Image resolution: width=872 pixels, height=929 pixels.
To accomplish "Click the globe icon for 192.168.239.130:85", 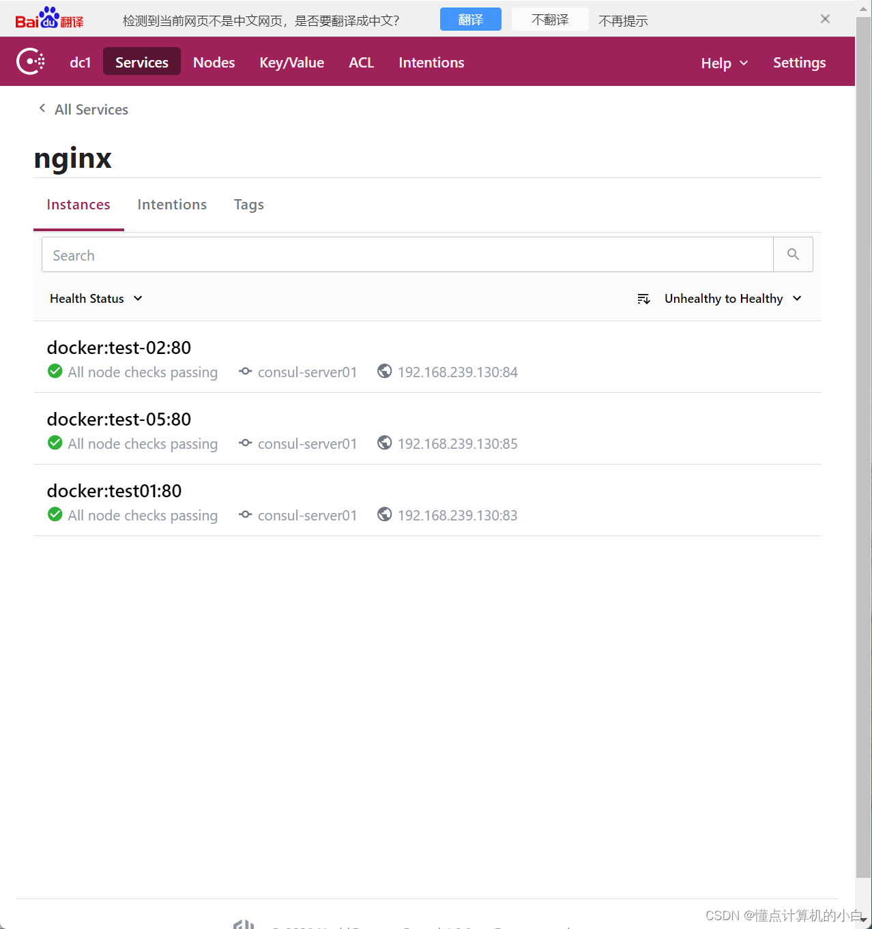I will (x=384, y=442).
